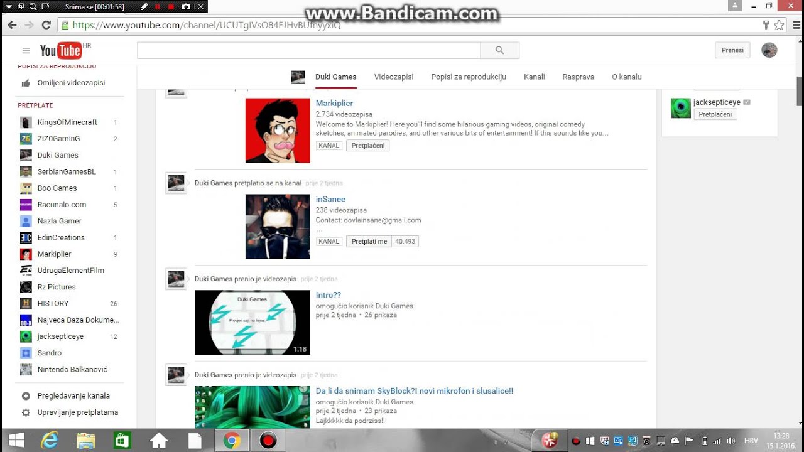The height and width of the screenshot is (452, 804).
Task: Switch to the Videozapisi tab
Action: [x=394, y=77]
